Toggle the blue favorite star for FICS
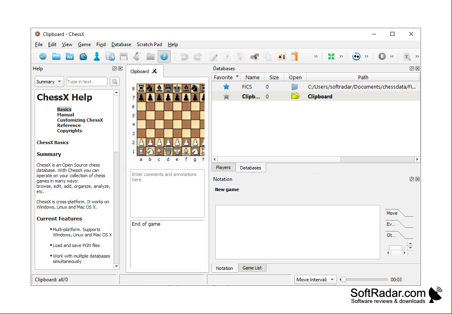 (226, 87)
